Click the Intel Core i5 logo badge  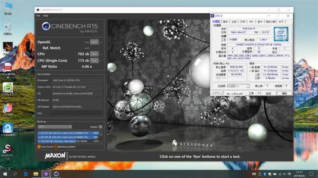(281, 34)
